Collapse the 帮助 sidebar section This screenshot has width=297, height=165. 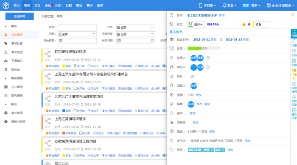[x=6, y=104]
